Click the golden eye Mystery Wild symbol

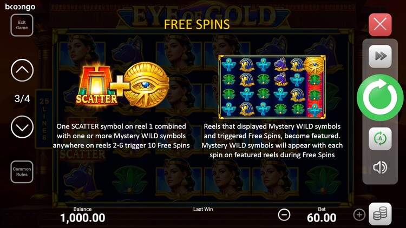146,85
